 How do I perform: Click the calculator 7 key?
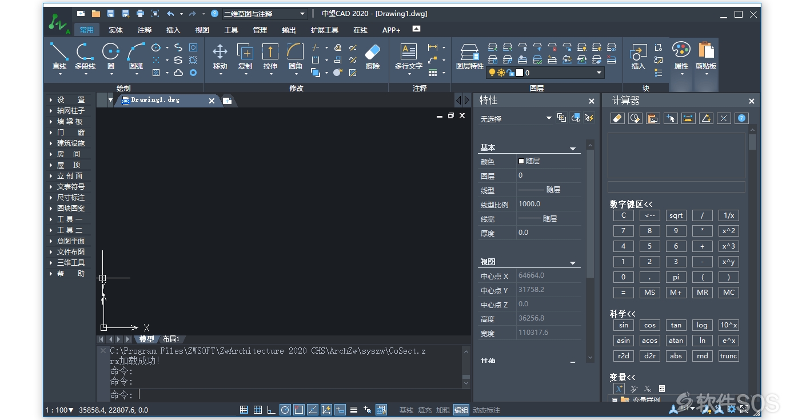623,231
